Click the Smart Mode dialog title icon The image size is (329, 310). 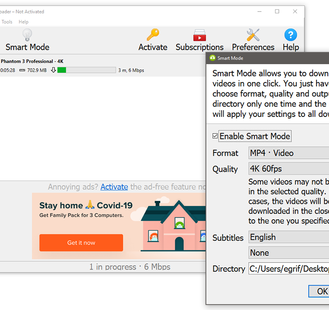[212, 58]
